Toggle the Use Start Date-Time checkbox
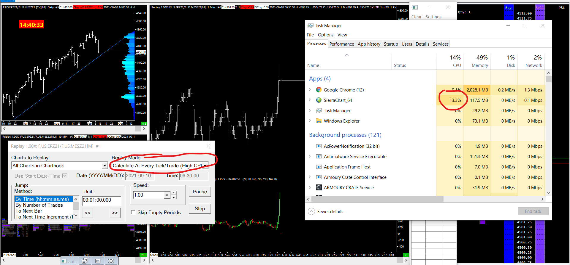This screenshot has width=570, height=265. point(64,176)
